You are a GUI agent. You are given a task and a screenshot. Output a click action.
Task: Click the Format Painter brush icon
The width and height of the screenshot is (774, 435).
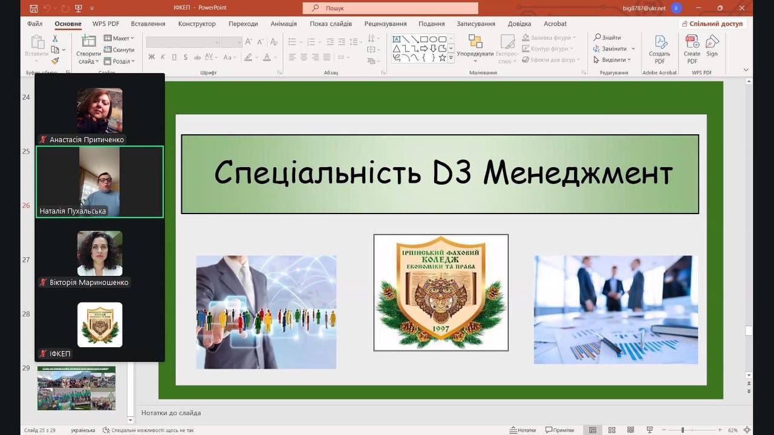point(55,61)
